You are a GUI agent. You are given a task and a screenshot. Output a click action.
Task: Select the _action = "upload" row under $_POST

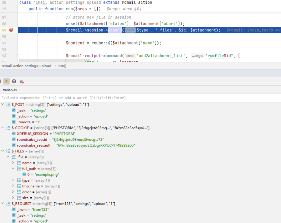coord(141,116)
